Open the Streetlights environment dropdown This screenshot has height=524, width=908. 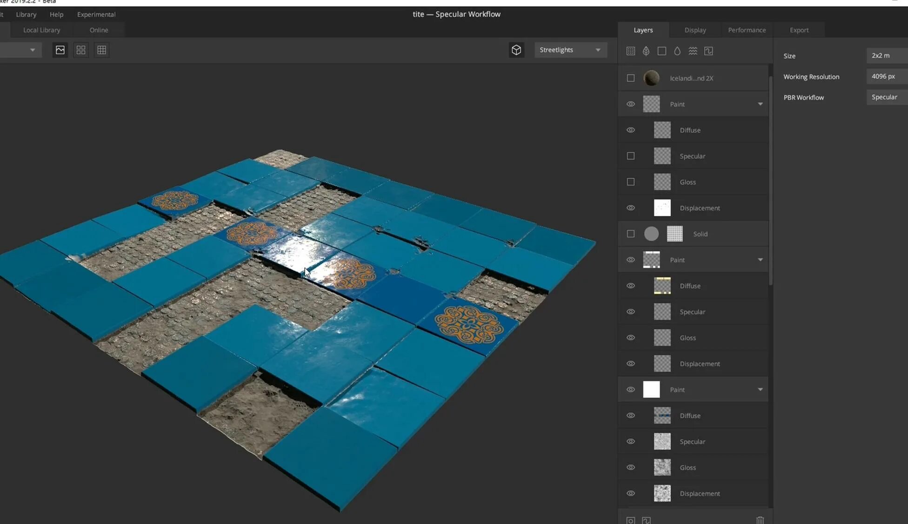(570, 50)
